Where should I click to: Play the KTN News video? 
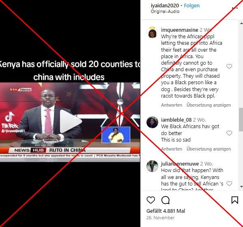pos(71,121)
